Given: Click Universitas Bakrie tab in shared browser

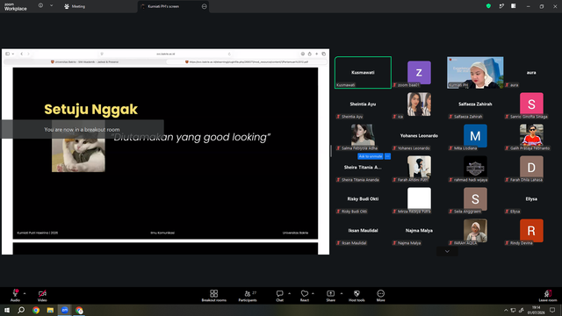Looking at the screenshot, I should click(84, 62).
